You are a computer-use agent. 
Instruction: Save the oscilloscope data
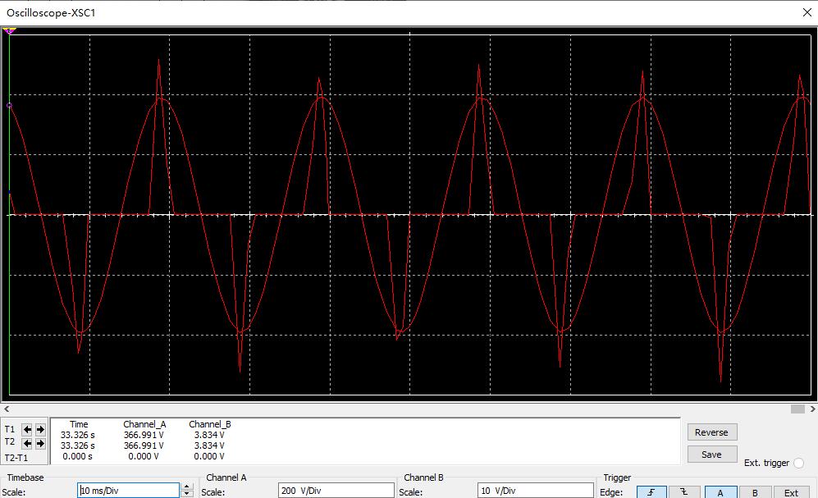point(711,455)
